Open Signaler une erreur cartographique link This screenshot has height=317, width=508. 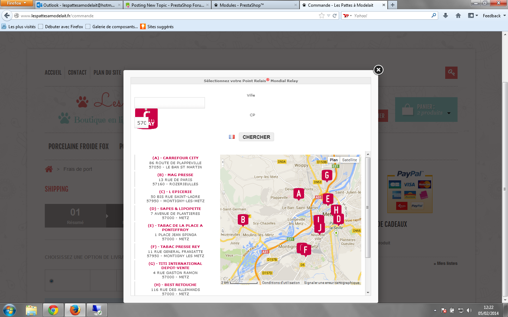[x=332, y=283]
